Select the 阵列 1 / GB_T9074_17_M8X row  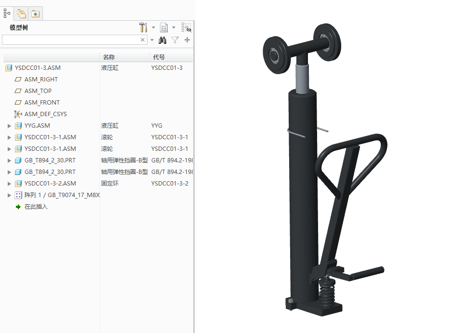coord(62,195)
